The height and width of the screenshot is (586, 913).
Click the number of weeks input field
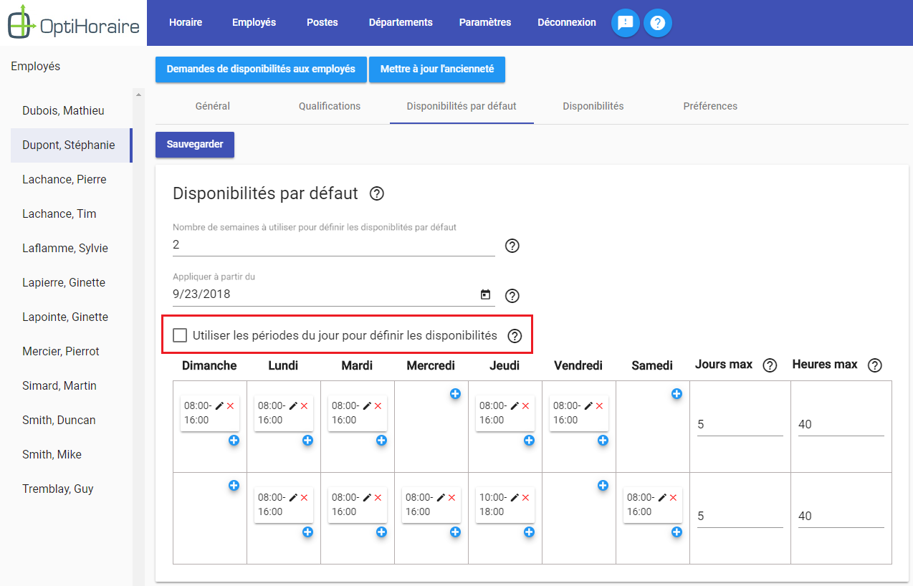[334, 245]
